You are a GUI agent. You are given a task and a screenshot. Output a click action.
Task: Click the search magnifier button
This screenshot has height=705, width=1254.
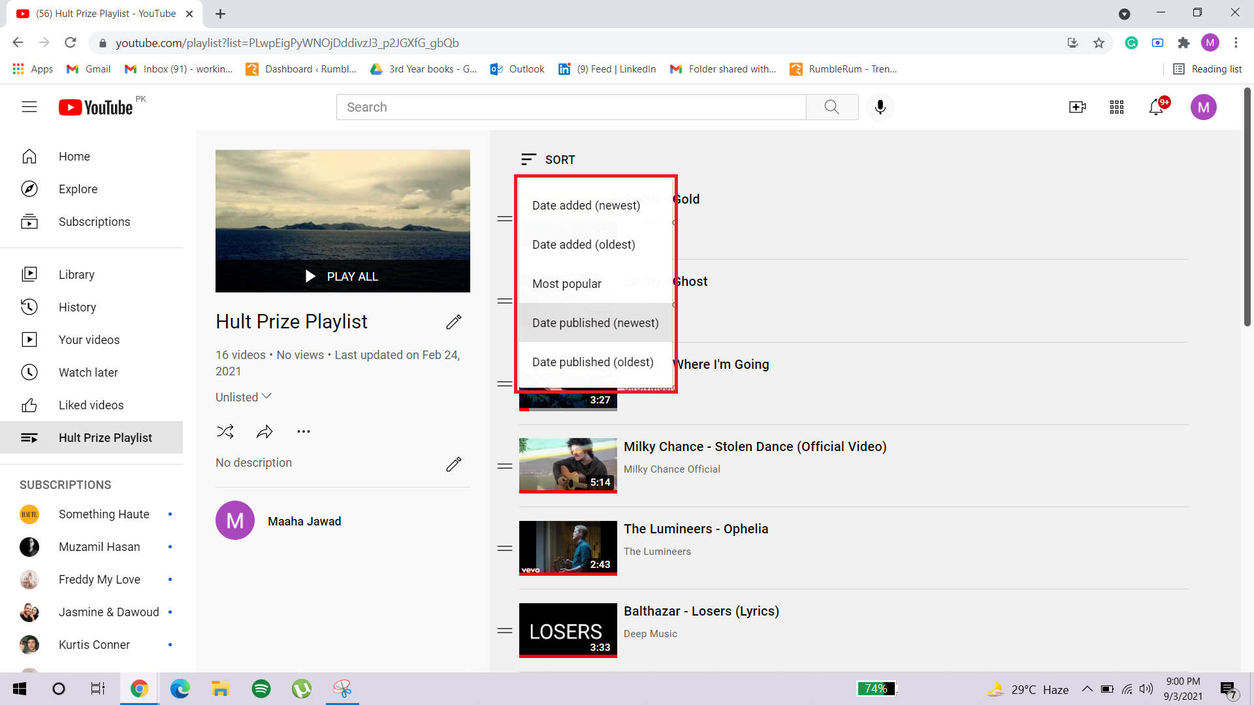[x=831, y=107]
